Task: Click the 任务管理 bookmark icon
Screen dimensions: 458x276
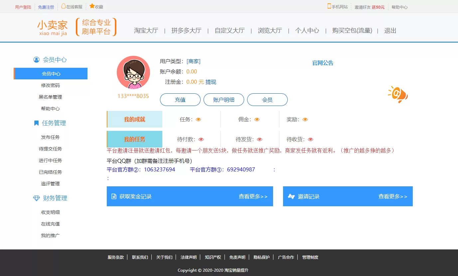Action: click(x=36, y=123)
